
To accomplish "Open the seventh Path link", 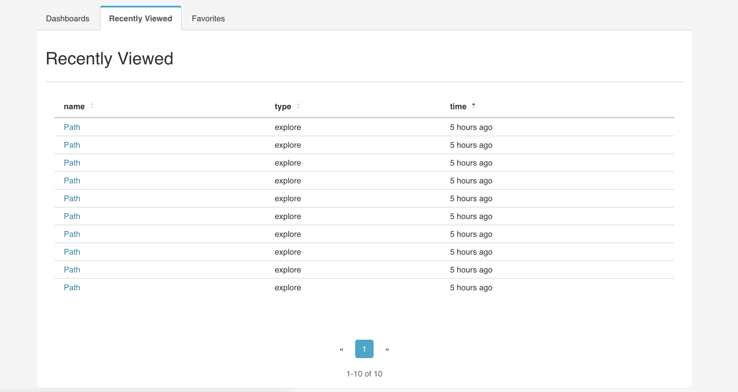I will [x=72, y=234].
